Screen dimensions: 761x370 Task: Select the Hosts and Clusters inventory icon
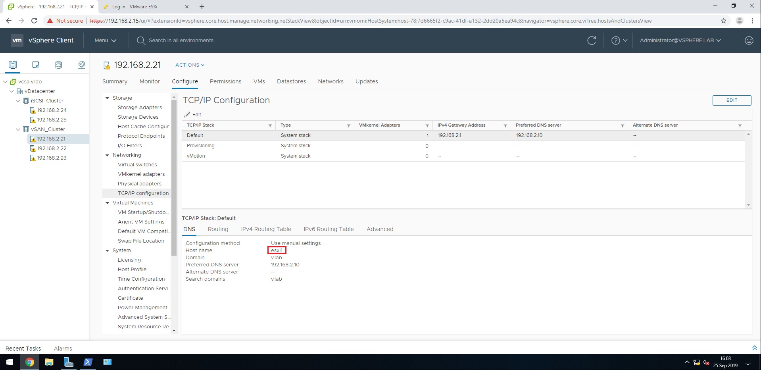coord(12,64)
